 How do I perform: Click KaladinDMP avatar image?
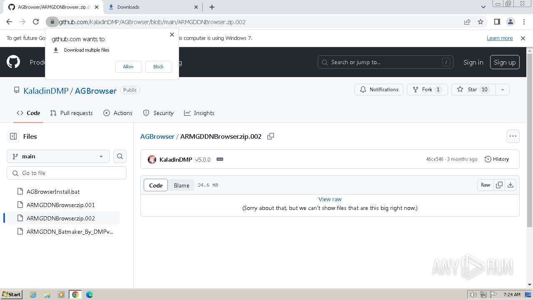152,160
